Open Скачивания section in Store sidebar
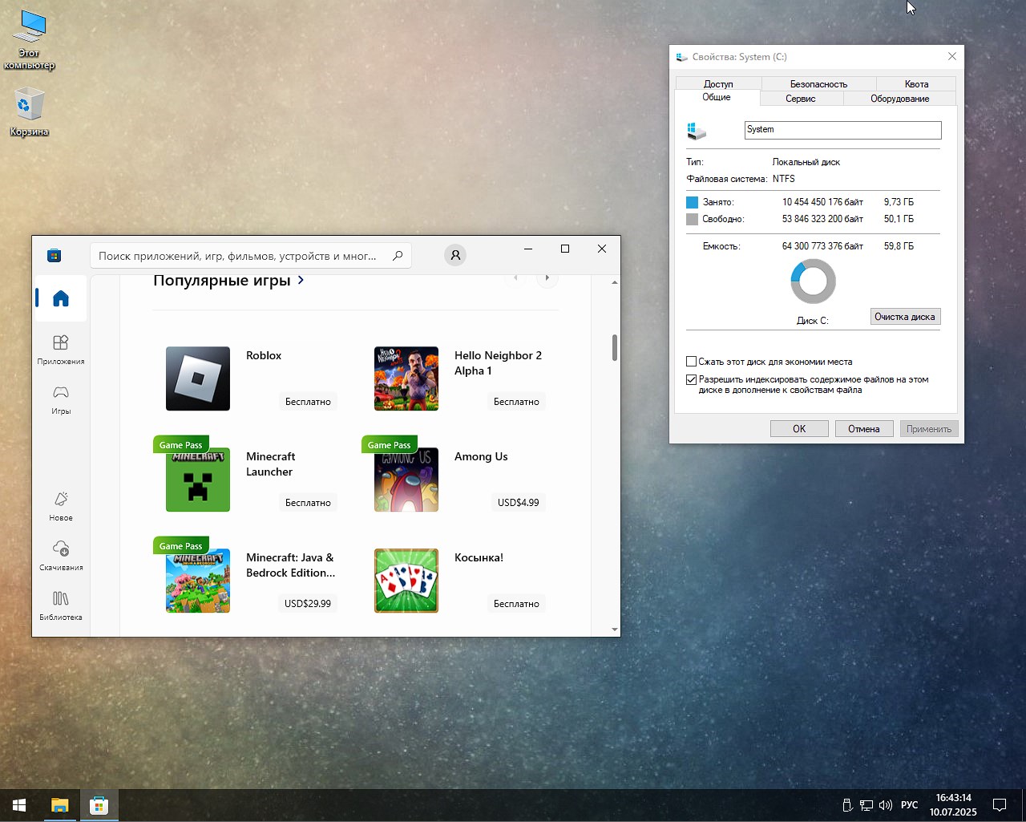 (x=61, y=556)
